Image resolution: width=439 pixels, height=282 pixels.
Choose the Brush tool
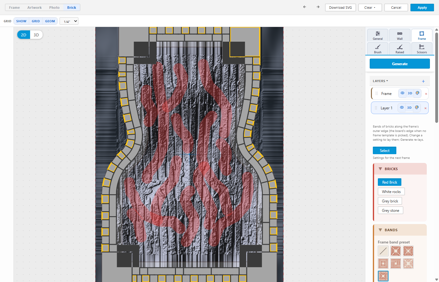(378, 49)
